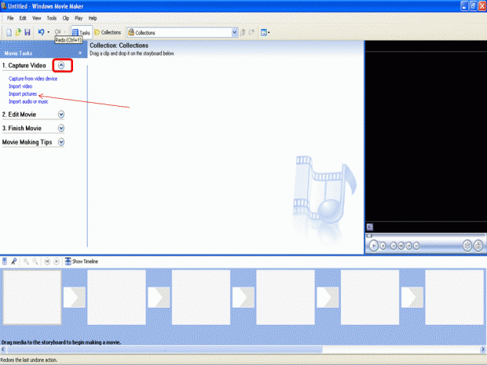Viewport: 487px width, 365px height.
Task: Open the Play menu
Action: click(x=79, y=18)
